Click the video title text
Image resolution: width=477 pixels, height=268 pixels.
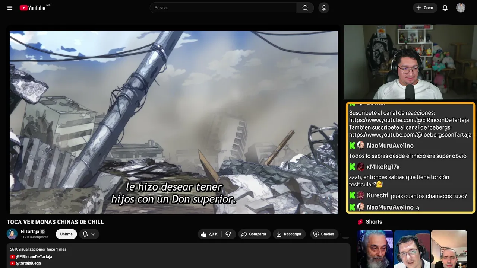(55, 222)
